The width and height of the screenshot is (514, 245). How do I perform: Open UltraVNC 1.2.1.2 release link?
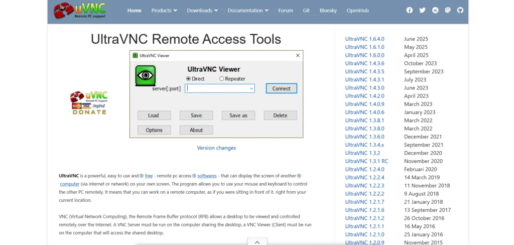pos(364,218)
